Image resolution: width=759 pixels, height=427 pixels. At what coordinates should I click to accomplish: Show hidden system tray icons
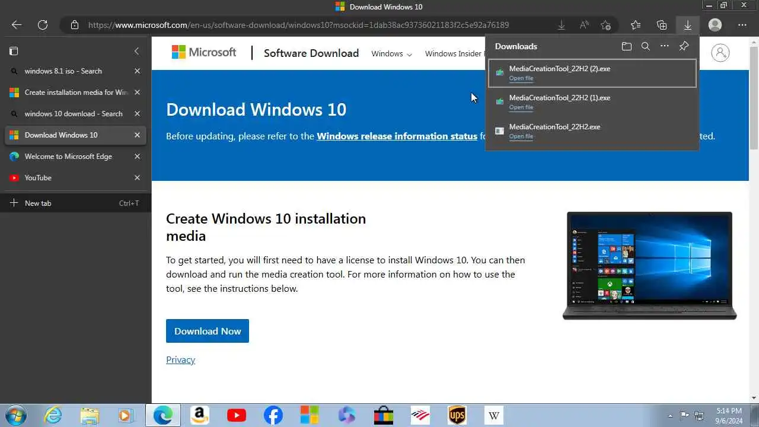[x=670, y=416]
